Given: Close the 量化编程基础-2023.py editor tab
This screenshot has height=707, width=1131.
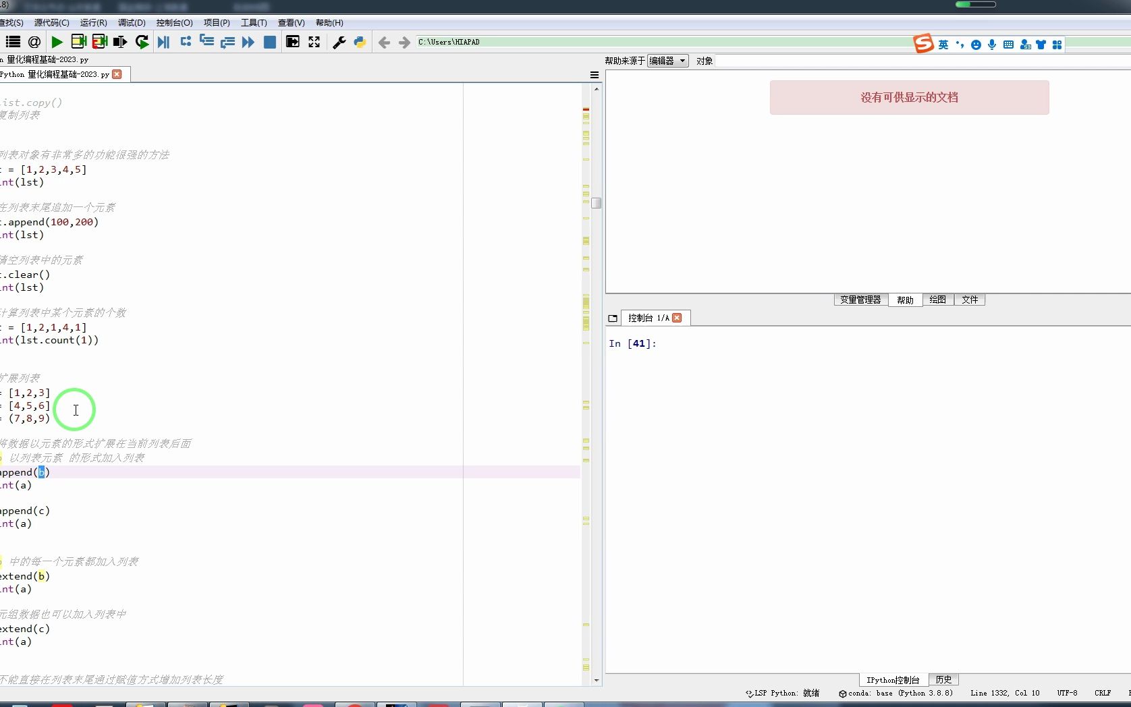Looking at the screenshot, I should pos(117,74).
